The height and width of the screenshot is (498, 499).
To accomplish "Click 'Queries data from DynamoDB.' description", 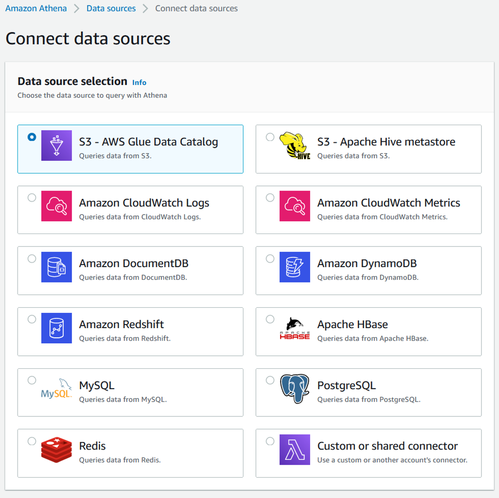I will pos(368,277).
